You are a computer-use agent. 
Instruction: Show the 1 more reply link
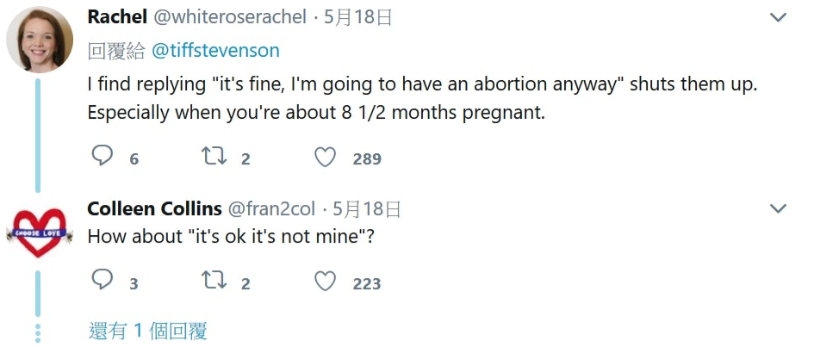click(147, 331)
